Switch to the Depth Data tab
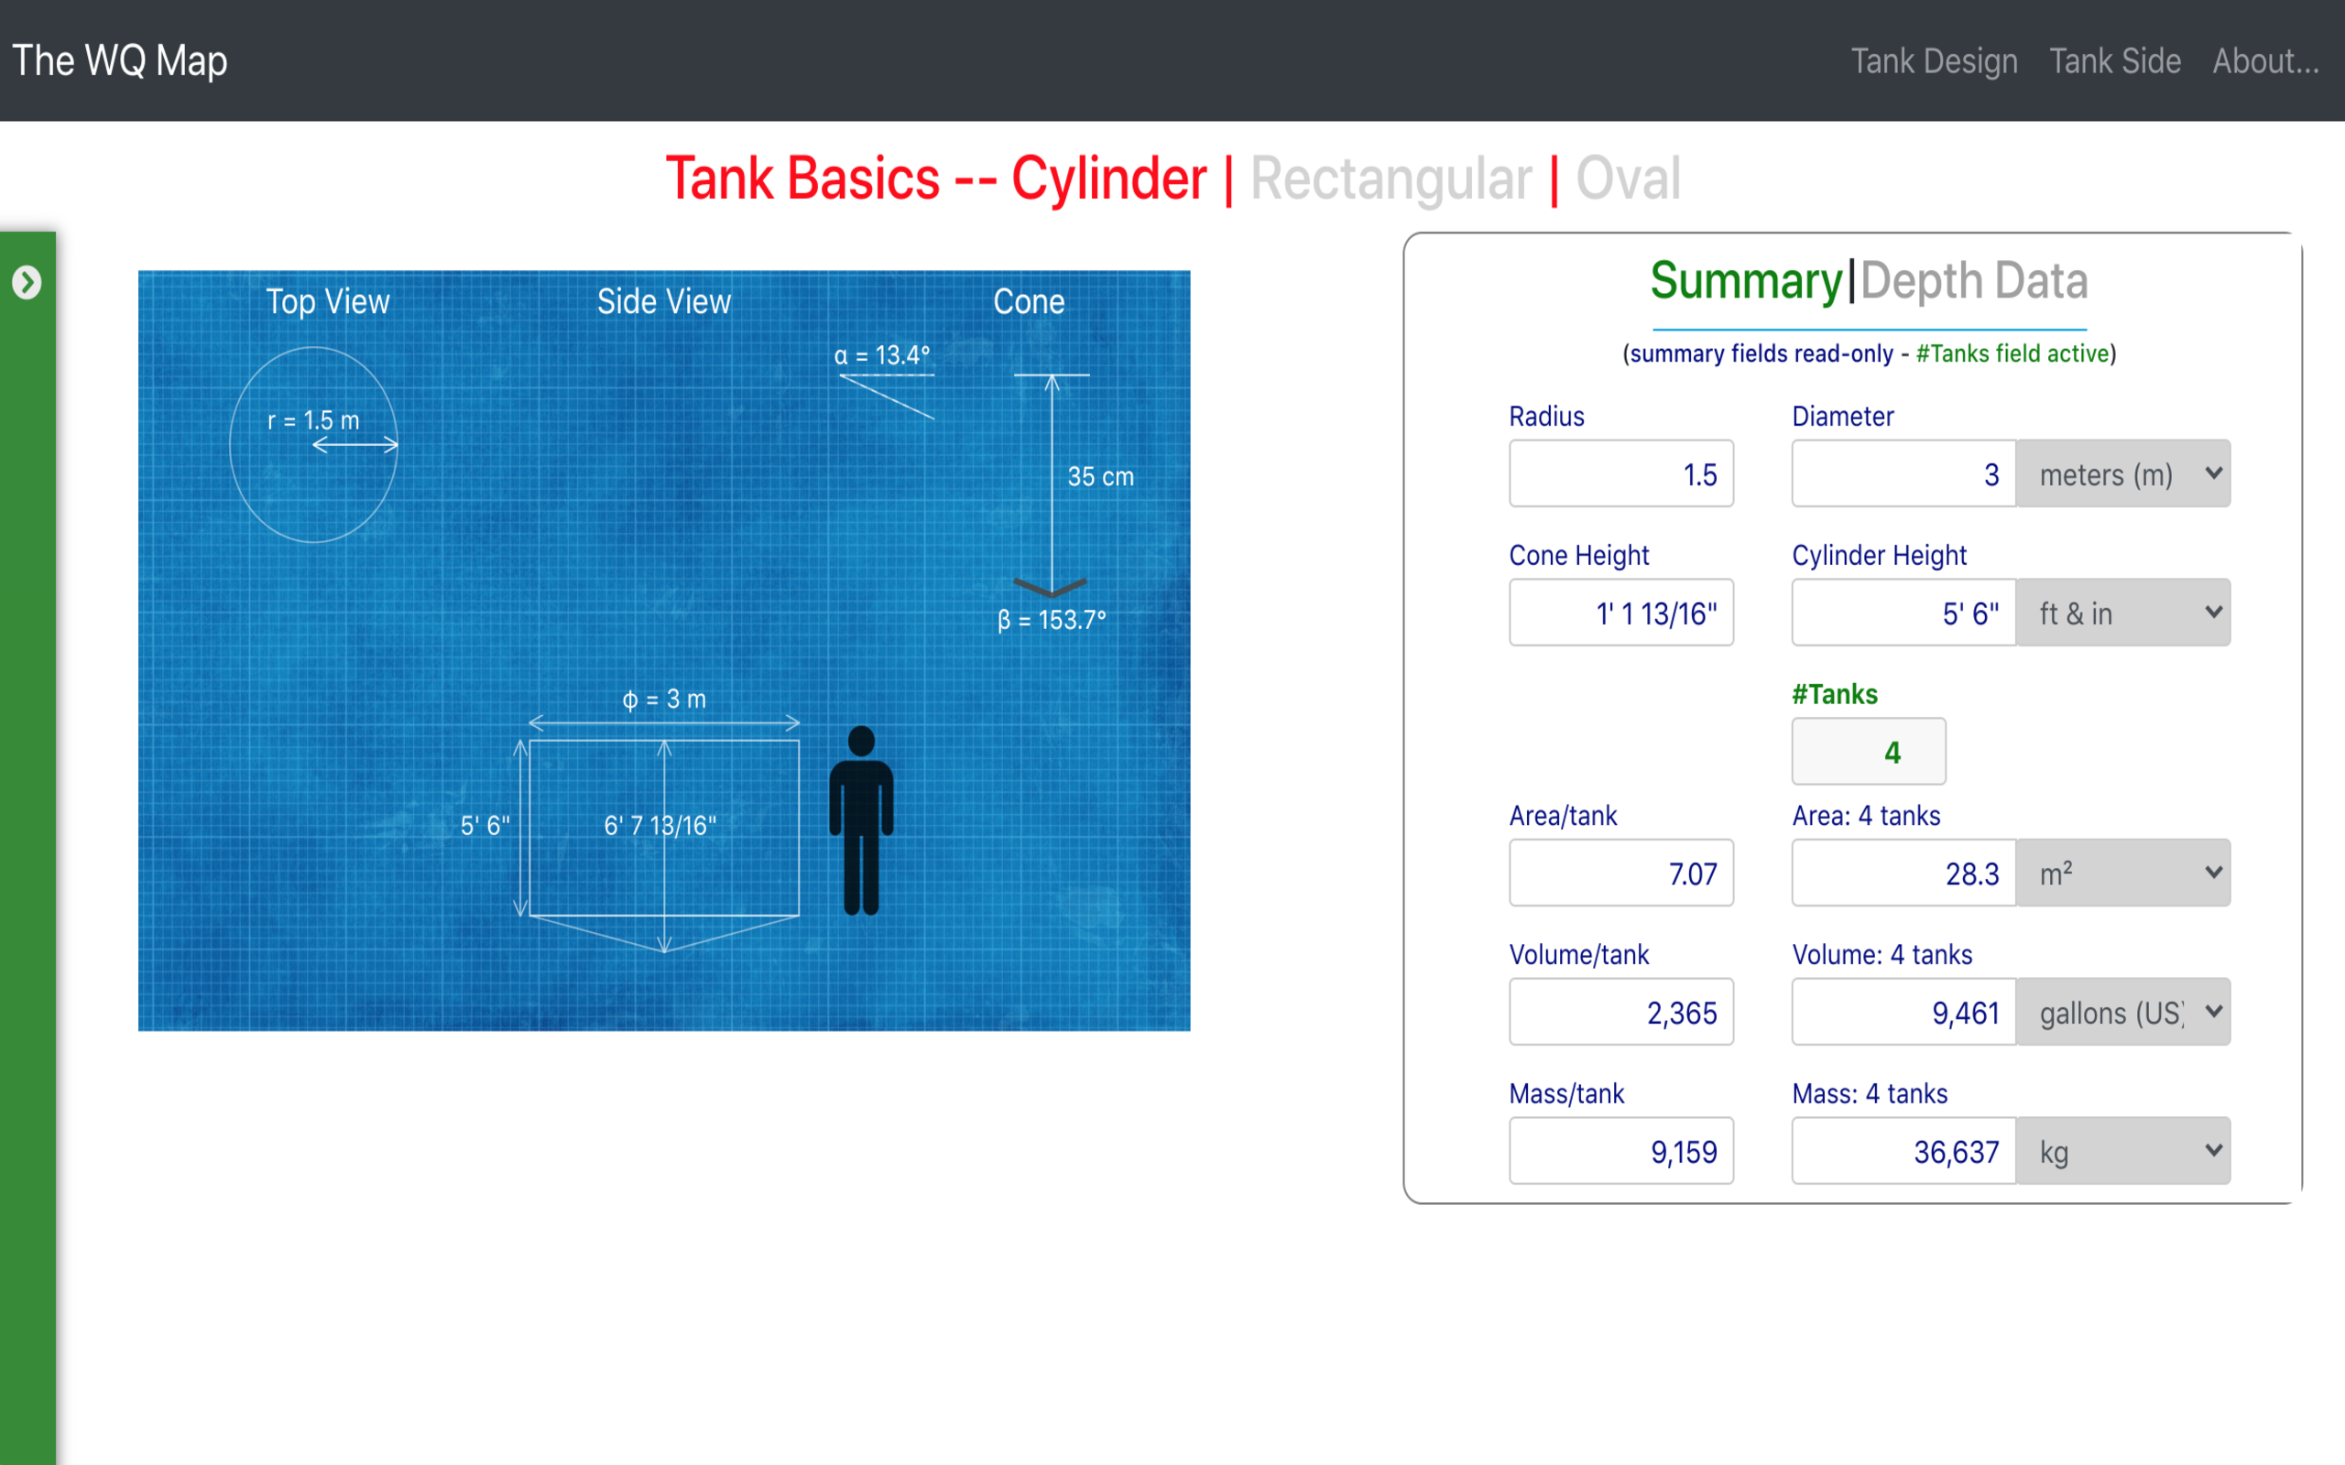The image size is (2345, 1465). pos(1974,281)
